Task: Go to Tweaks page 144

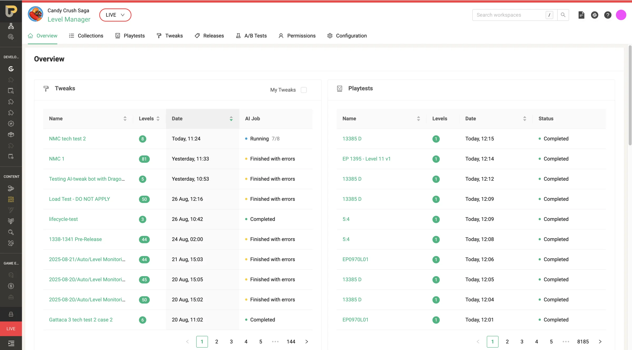Action: pos(291,342)
